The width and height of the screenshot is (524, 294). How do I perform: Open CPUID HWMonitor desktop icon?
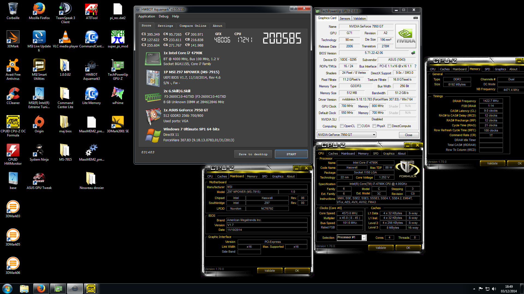[13, 154]
